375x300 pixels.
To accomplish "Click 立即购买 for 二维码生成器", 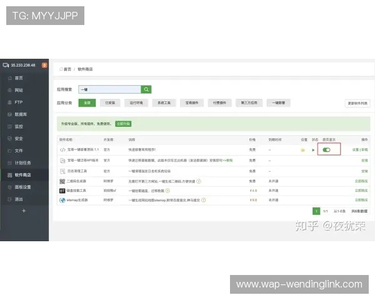I will (x=361, y=181).
